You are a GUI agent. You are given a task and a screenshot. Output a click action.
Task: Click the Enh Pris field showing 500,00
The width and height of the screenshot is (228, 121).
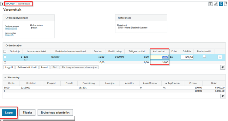point(187,57)
